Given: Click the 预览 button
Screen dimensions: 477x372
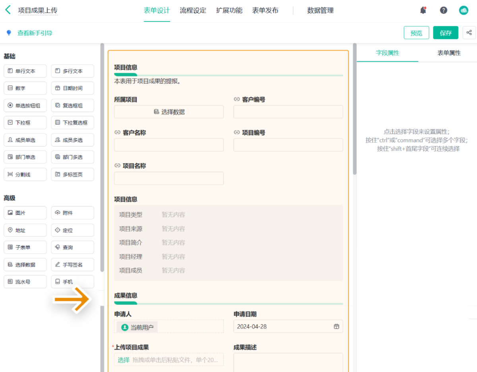Looking at the screenshot, I should click(416, 33).
